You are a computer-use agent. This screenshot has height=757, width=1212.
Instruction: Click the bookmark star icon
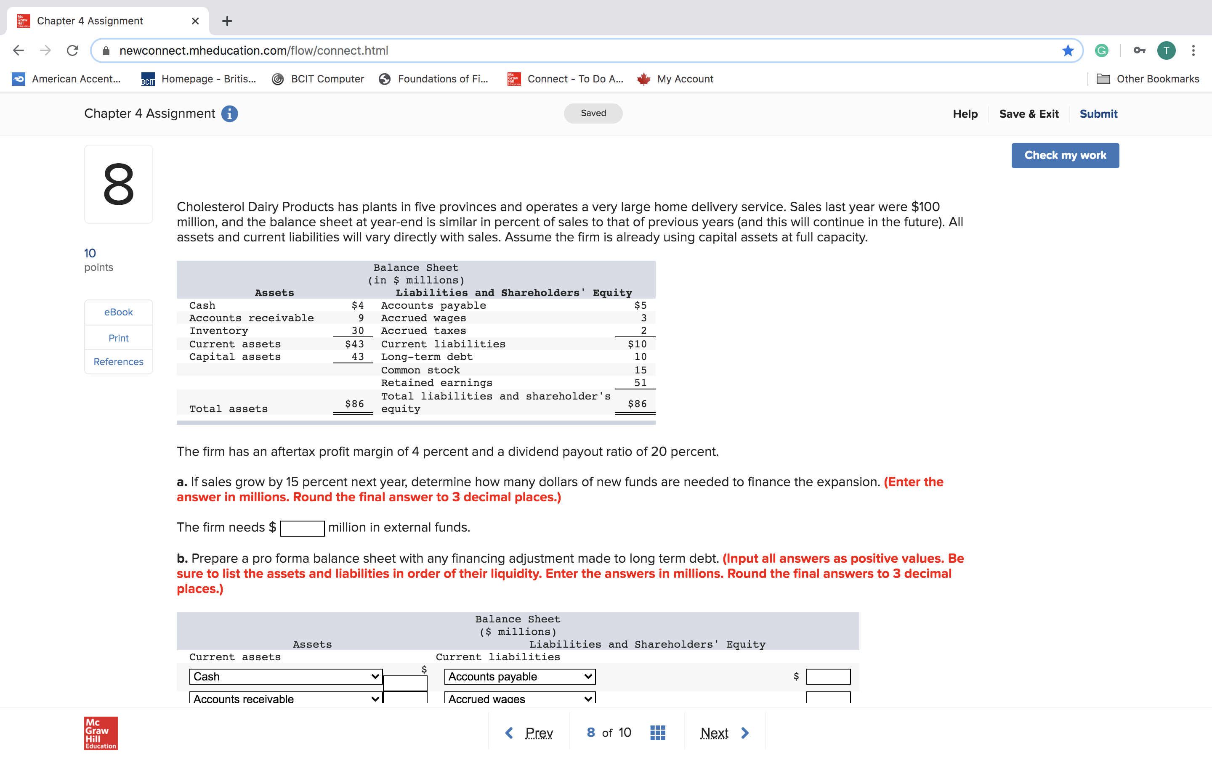click(1068, 50)
